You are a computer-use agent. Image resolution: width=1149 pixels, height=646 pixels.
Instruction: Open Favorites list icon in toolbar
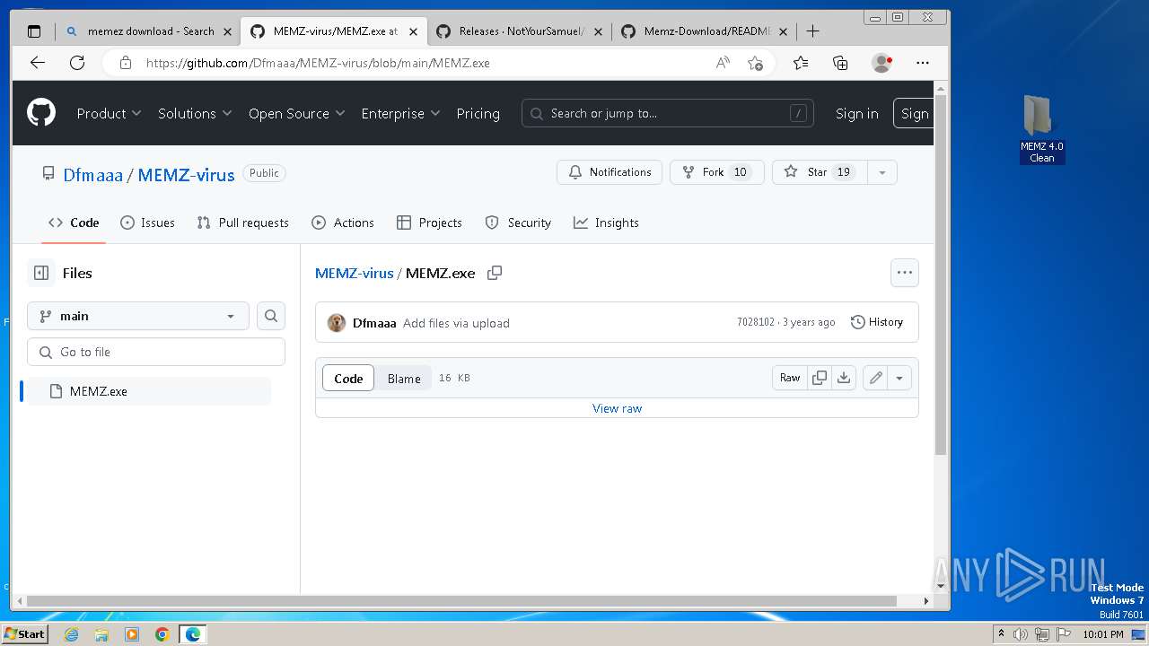(801, 63)
